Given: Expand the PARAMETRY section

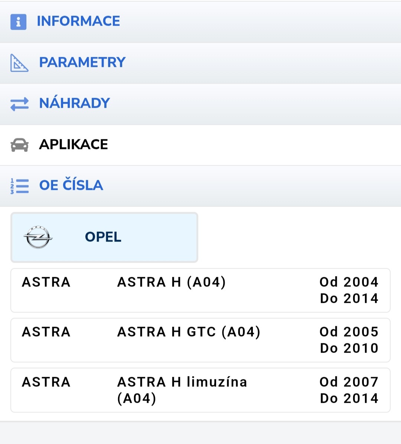Looking at the screenshot, I should pos(82,62).
